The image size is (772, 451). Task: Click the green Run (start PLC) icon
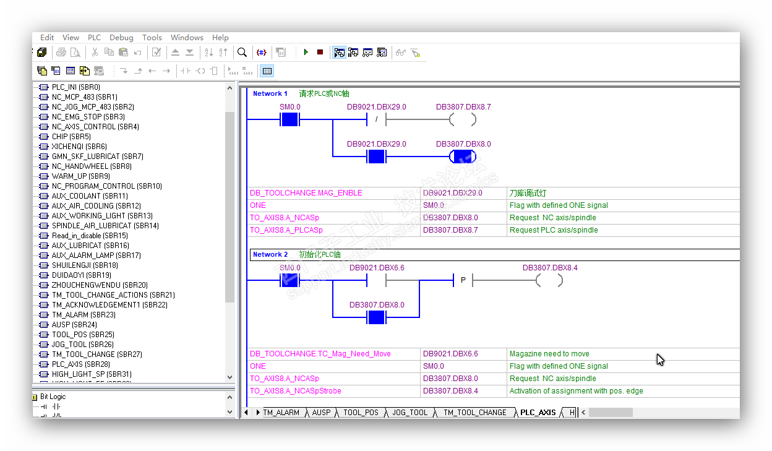coord(306,53)
